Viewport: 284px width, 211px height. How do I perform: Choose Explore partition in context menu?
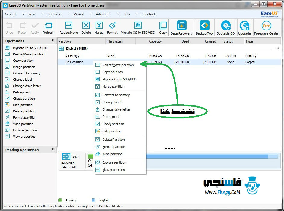pos(120,162)
